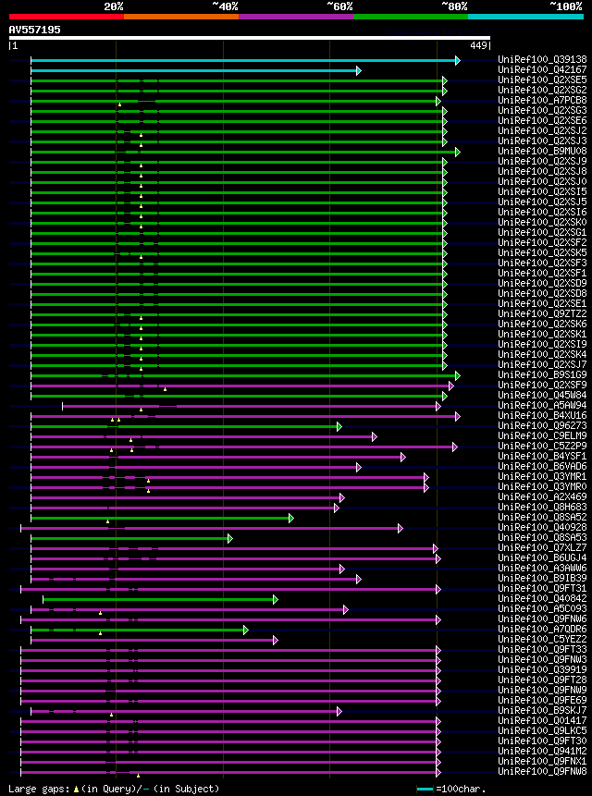Click the UniRef100_Q39138 hit label
592x796 pixels.
pyautogui.click(x=542, y=59)
